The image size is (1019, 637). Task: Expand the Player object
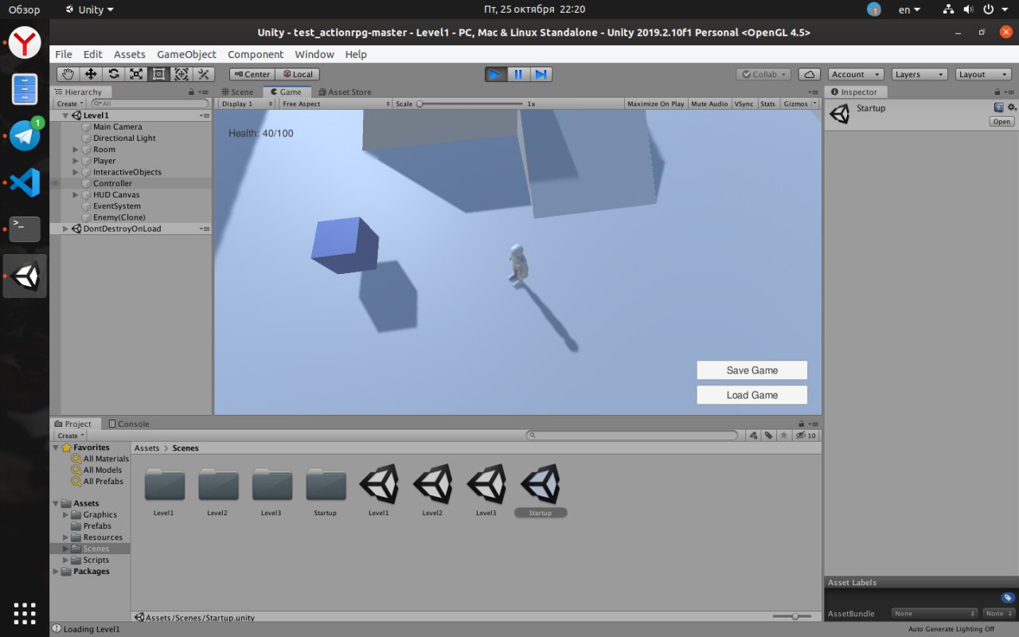point(76,161)
